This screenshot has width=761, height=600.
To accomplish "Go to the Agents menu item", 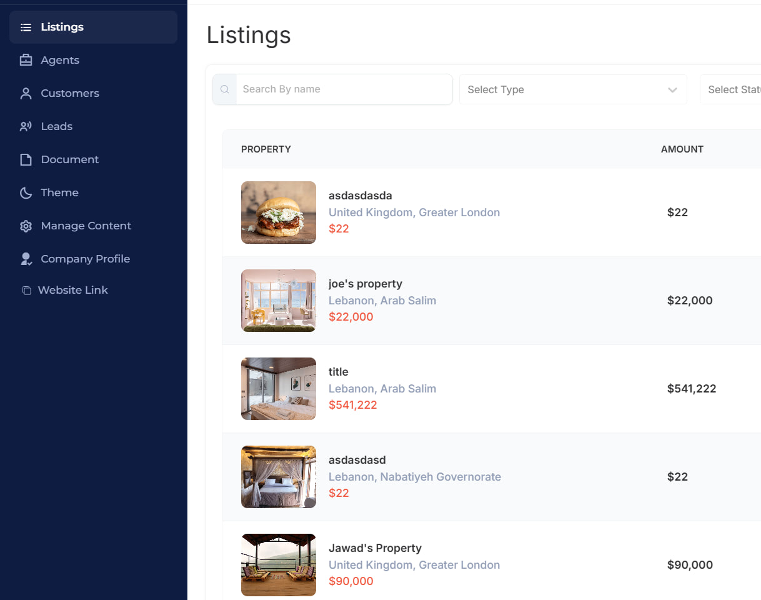I will click(60, 61).
